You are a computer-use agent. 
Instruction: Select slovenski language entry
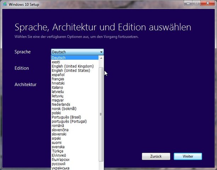(x=75, y=134)
